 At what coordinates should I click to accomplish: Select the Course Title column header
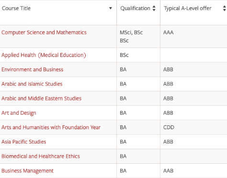point(58,12)
